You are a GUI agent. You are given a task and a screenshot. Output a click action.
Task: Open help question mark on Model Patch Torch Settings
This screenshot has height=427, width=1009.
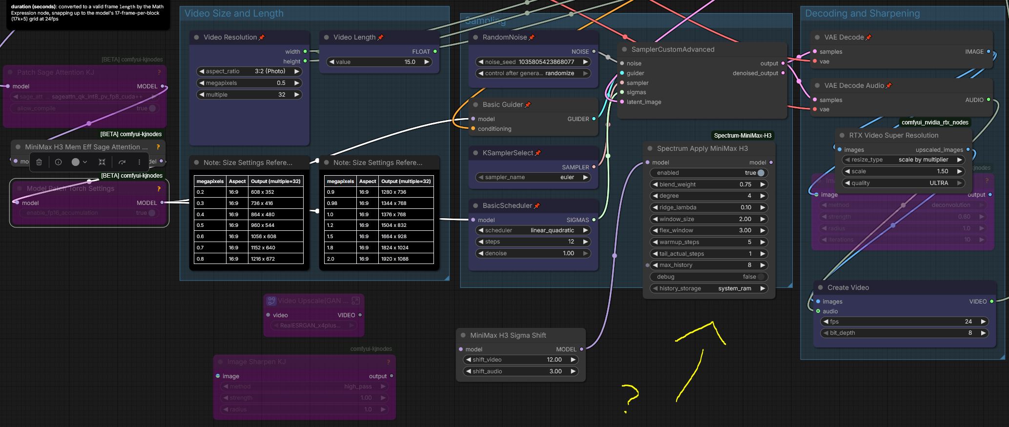[x=159, y=189]
